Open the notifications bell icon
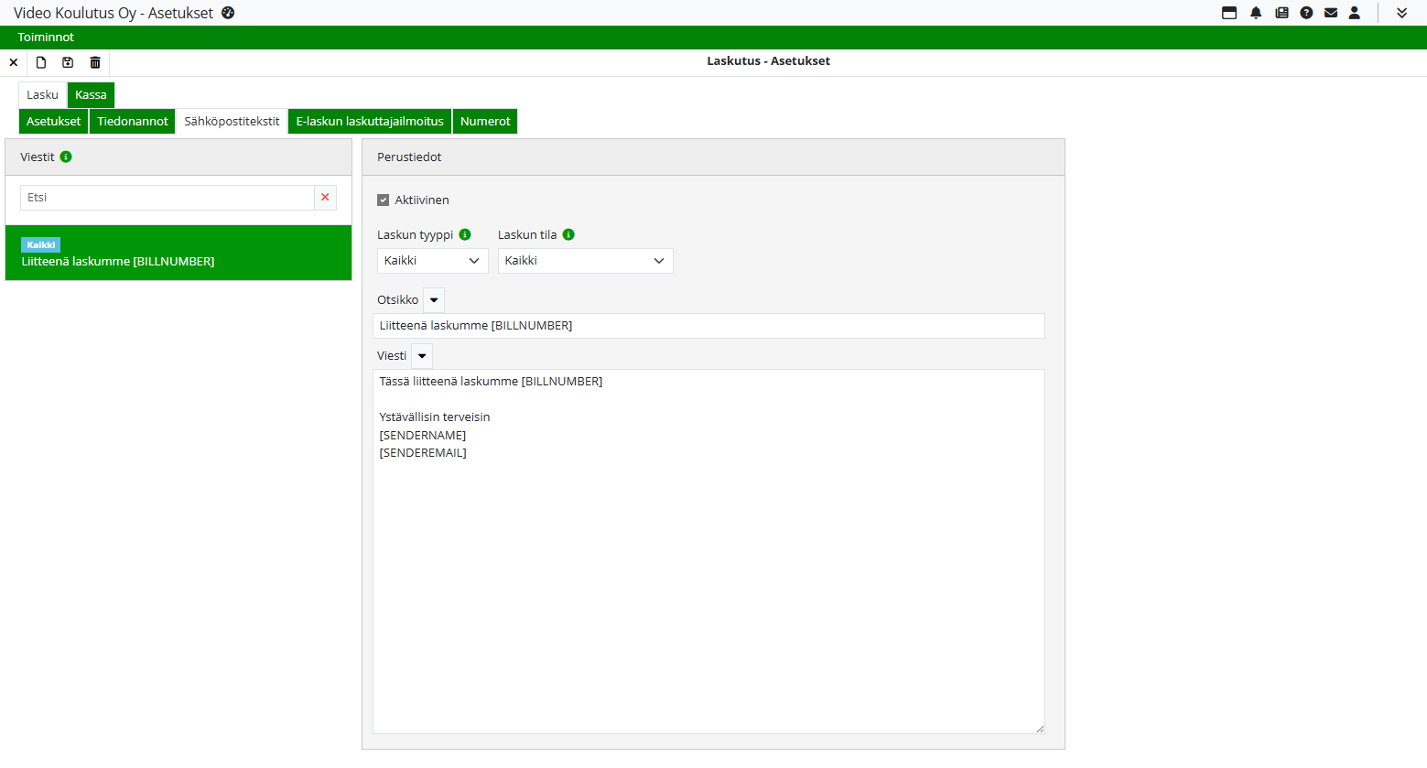Viewport: 1427px width, 768px height. click(1256, 13)
